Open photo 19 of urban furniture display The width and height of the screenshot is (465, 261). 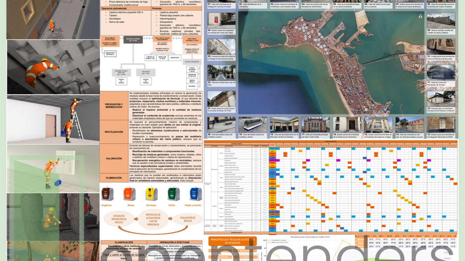(x=253, y=125)
